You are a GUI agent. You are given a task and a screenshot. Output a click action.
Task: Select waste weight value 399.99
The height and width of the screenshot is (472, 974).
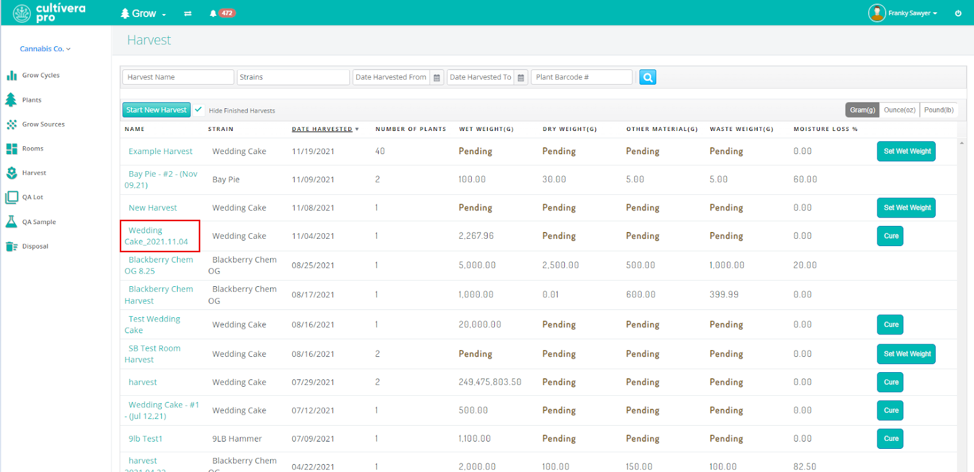(724, 295)
